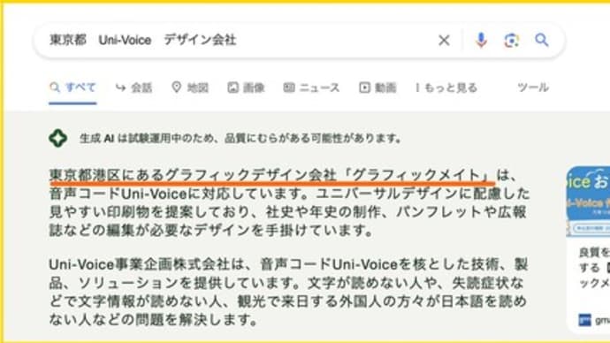The height and width of the screenshot is (343, 610).
Task: Click the map pin icon beside 地図
Action: (176, 88)
